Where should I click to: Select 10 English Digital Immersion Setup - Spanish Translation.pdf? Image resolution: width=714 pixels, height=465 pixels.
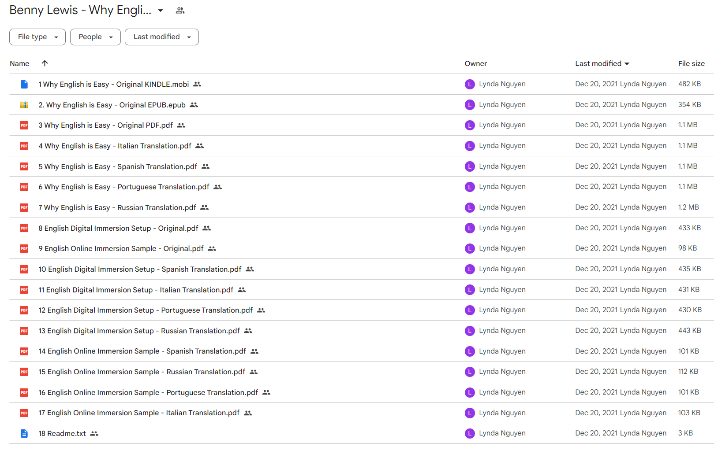(x=140, y=269)
